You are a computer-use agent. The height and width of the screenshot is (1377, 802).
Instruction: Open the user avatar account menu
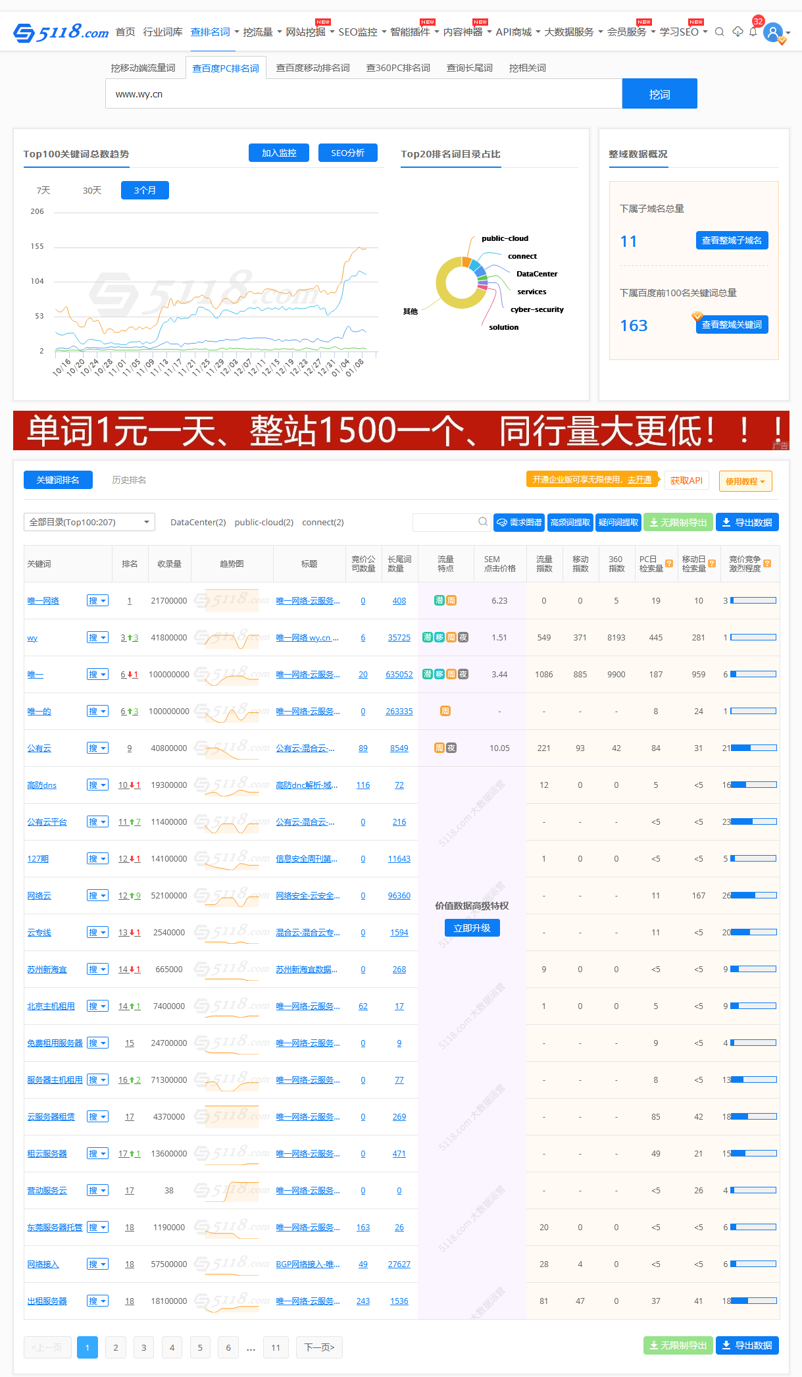click(x=773, y=32)
